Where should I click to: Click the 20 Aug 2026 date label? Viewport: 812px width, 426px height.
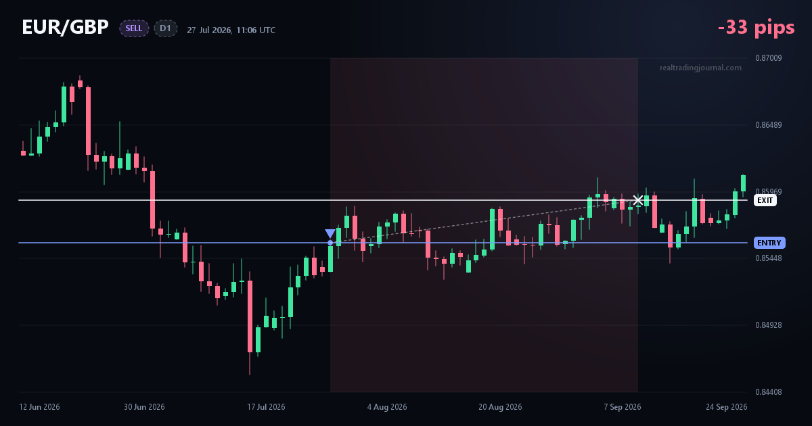coord(500,407)
